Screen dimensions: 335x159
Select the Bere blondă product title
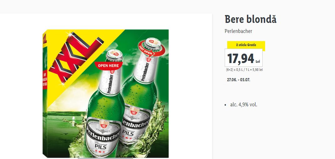point(251,19)
